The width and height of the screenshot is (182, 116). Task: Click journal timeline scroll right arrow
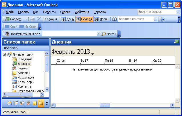pyautogui.click(x=173, y=105)
